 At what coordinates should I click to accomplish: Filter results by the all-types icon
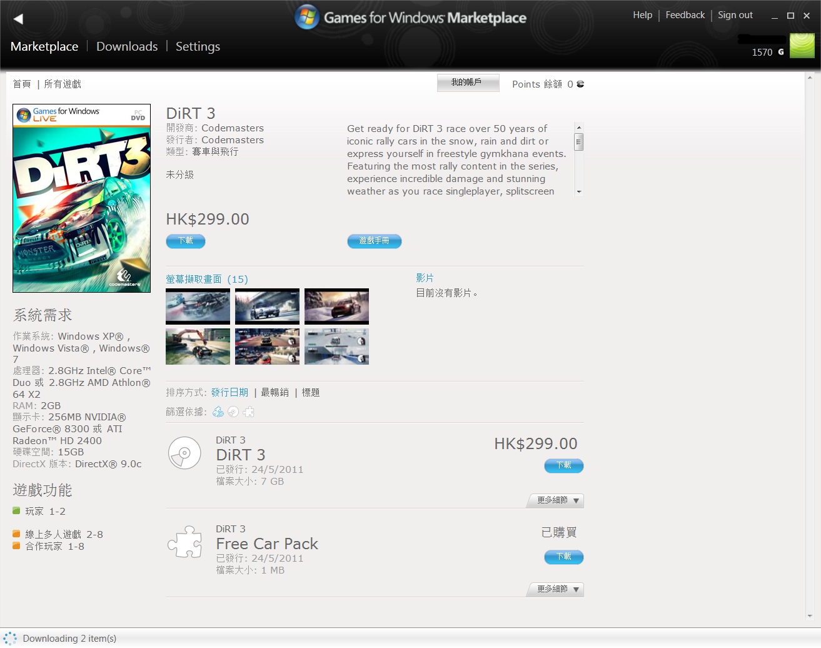click(218, 412)
